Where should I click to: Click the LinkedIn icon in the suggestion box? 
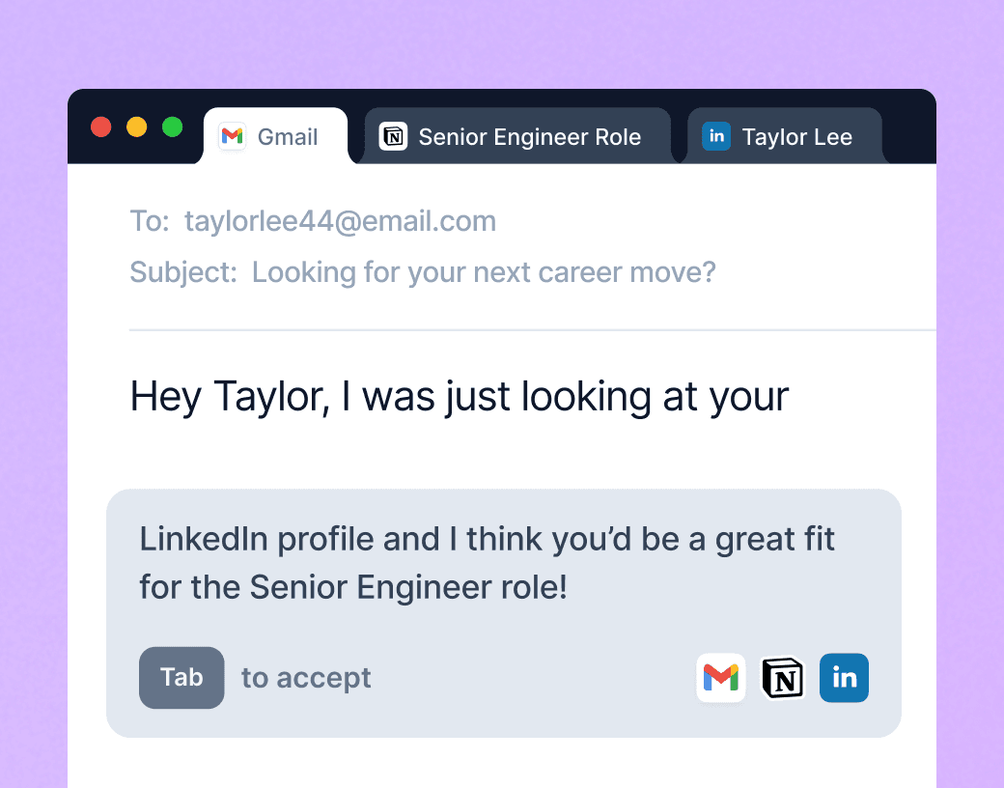844,678
